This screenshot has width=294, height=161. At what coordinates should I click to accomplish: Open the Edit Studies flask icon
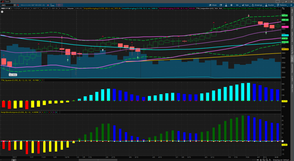click(x=226, y=5)
